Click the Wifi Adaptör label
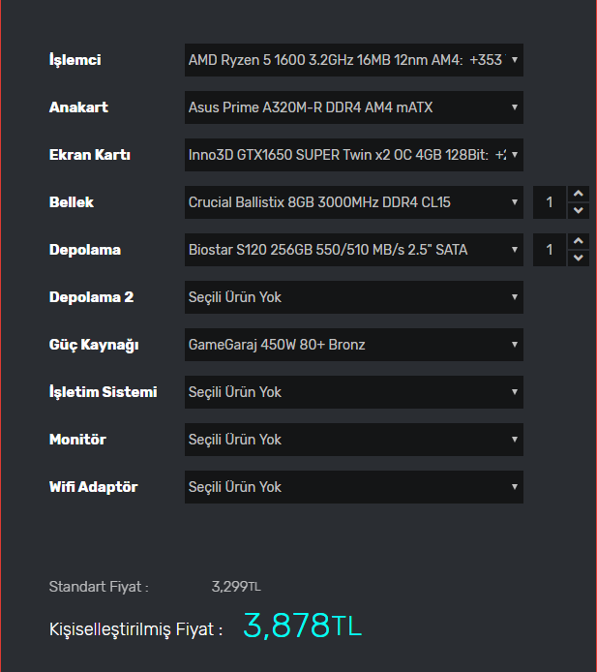 [x=94, y=487]
